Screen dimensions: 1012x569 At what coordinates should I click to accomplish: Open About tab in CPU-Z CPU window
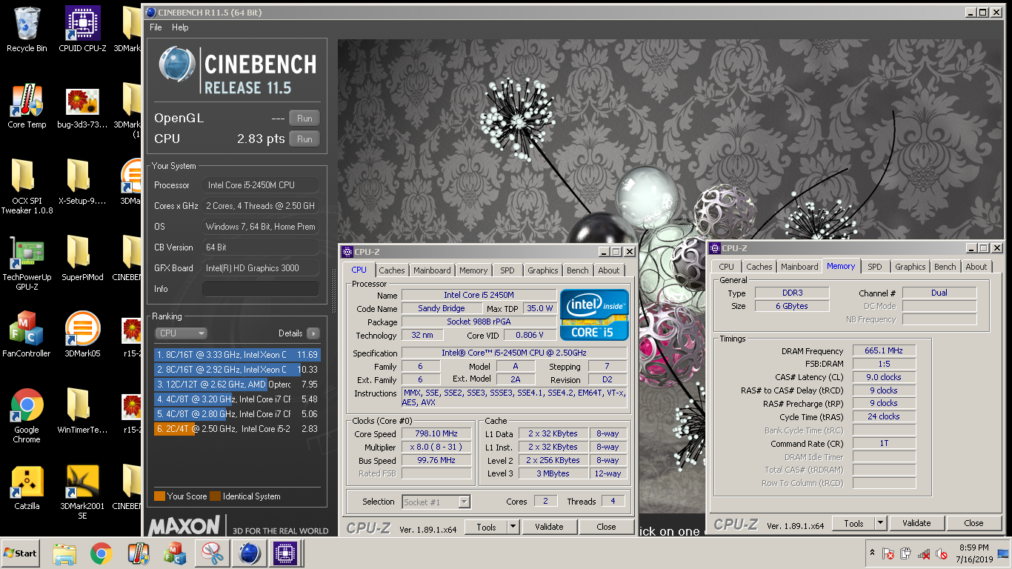[609, 270]
